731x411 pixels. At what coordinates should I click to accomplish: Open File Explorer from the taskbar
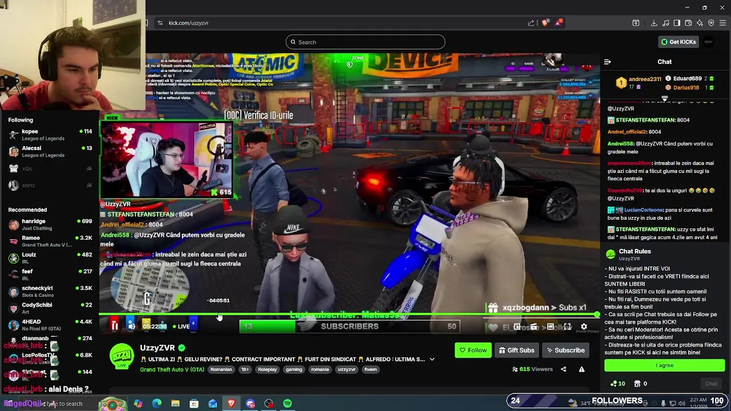point(175,404)
